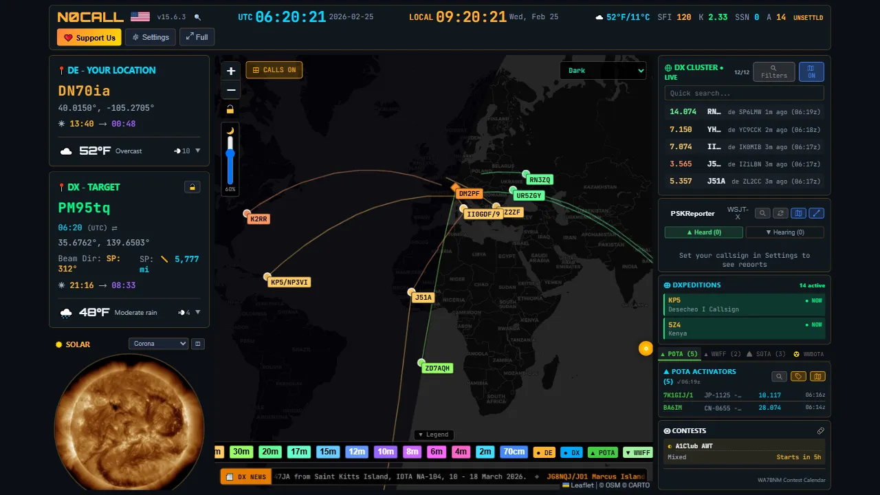
Task: Open the Settings button
Action: click(150, 37)
